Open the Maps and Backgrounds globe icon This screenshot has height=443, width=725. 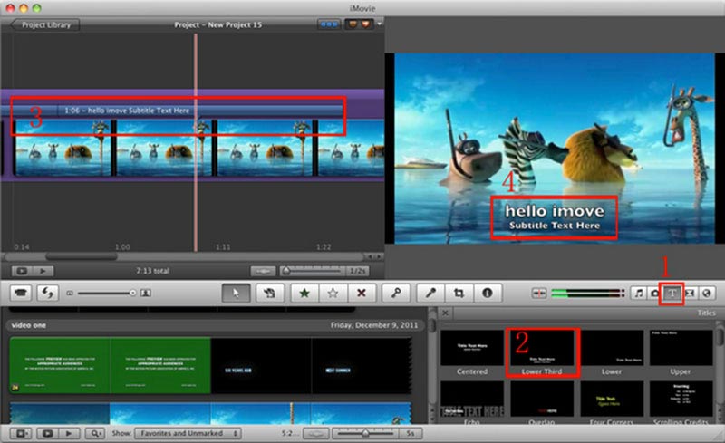[705, 294]
